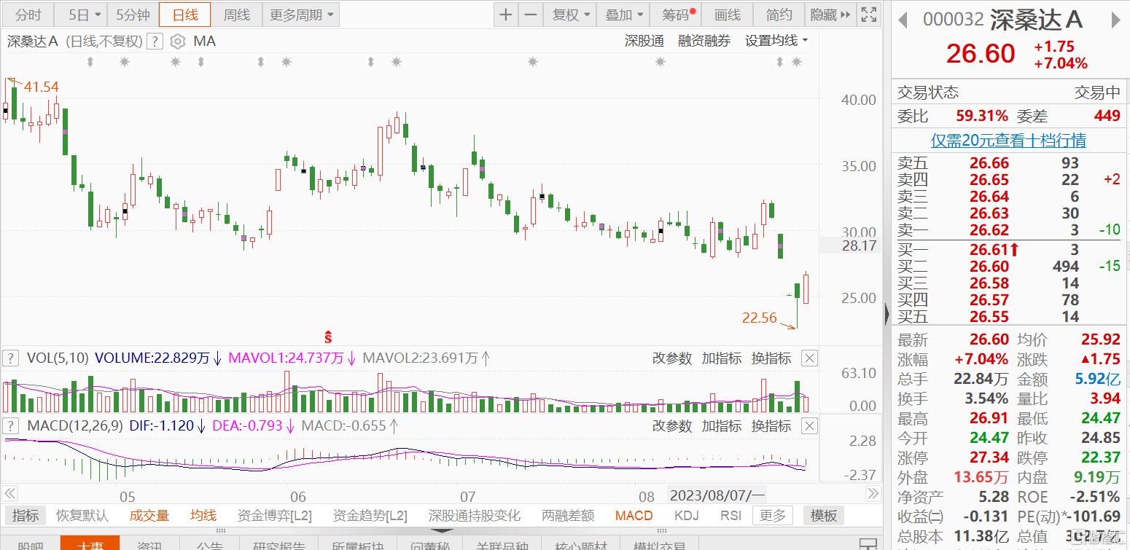Screen dimensions: 1130x550
Task: Expand the 设置均线 dropdown
Action: click(776, 42)
